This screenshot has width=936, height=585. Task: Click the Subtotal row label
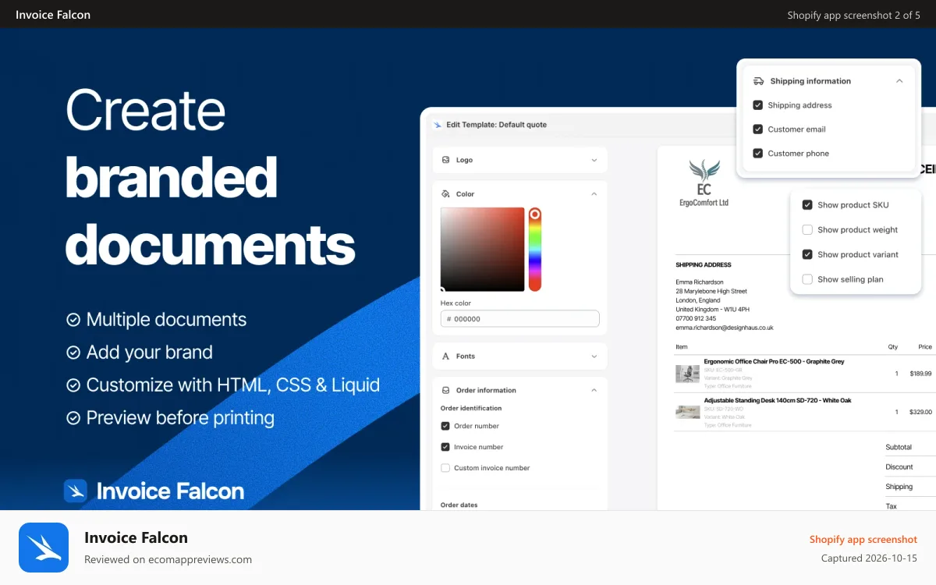point(899,447)
